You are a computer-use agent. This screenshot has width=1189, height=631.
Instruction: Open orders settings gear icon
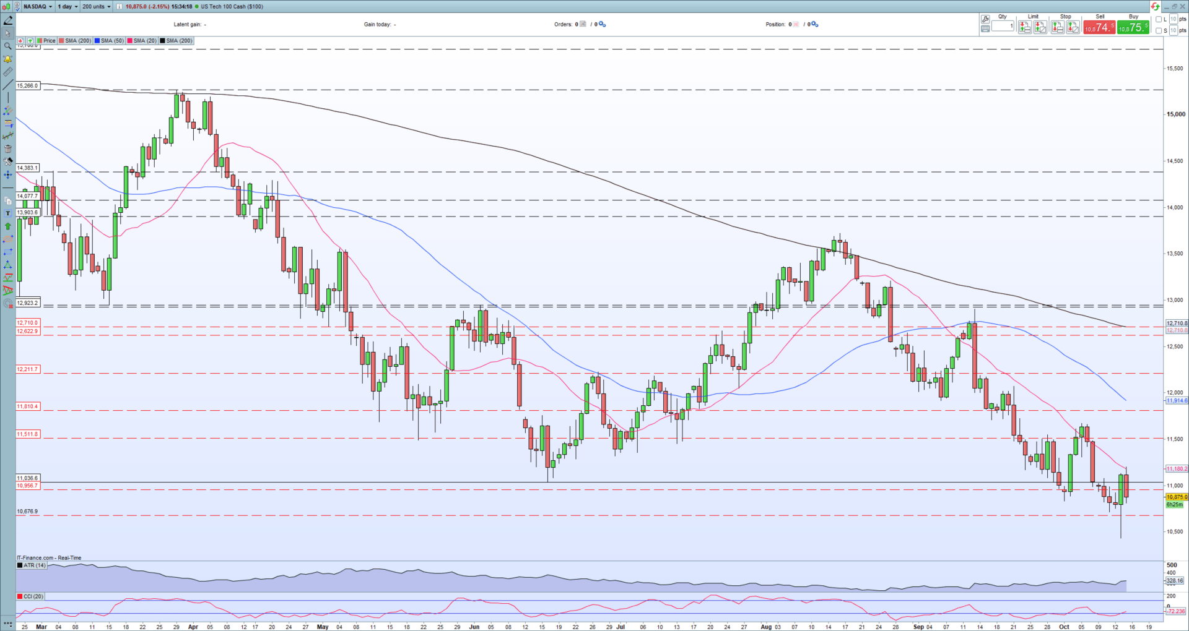[602, 24]
